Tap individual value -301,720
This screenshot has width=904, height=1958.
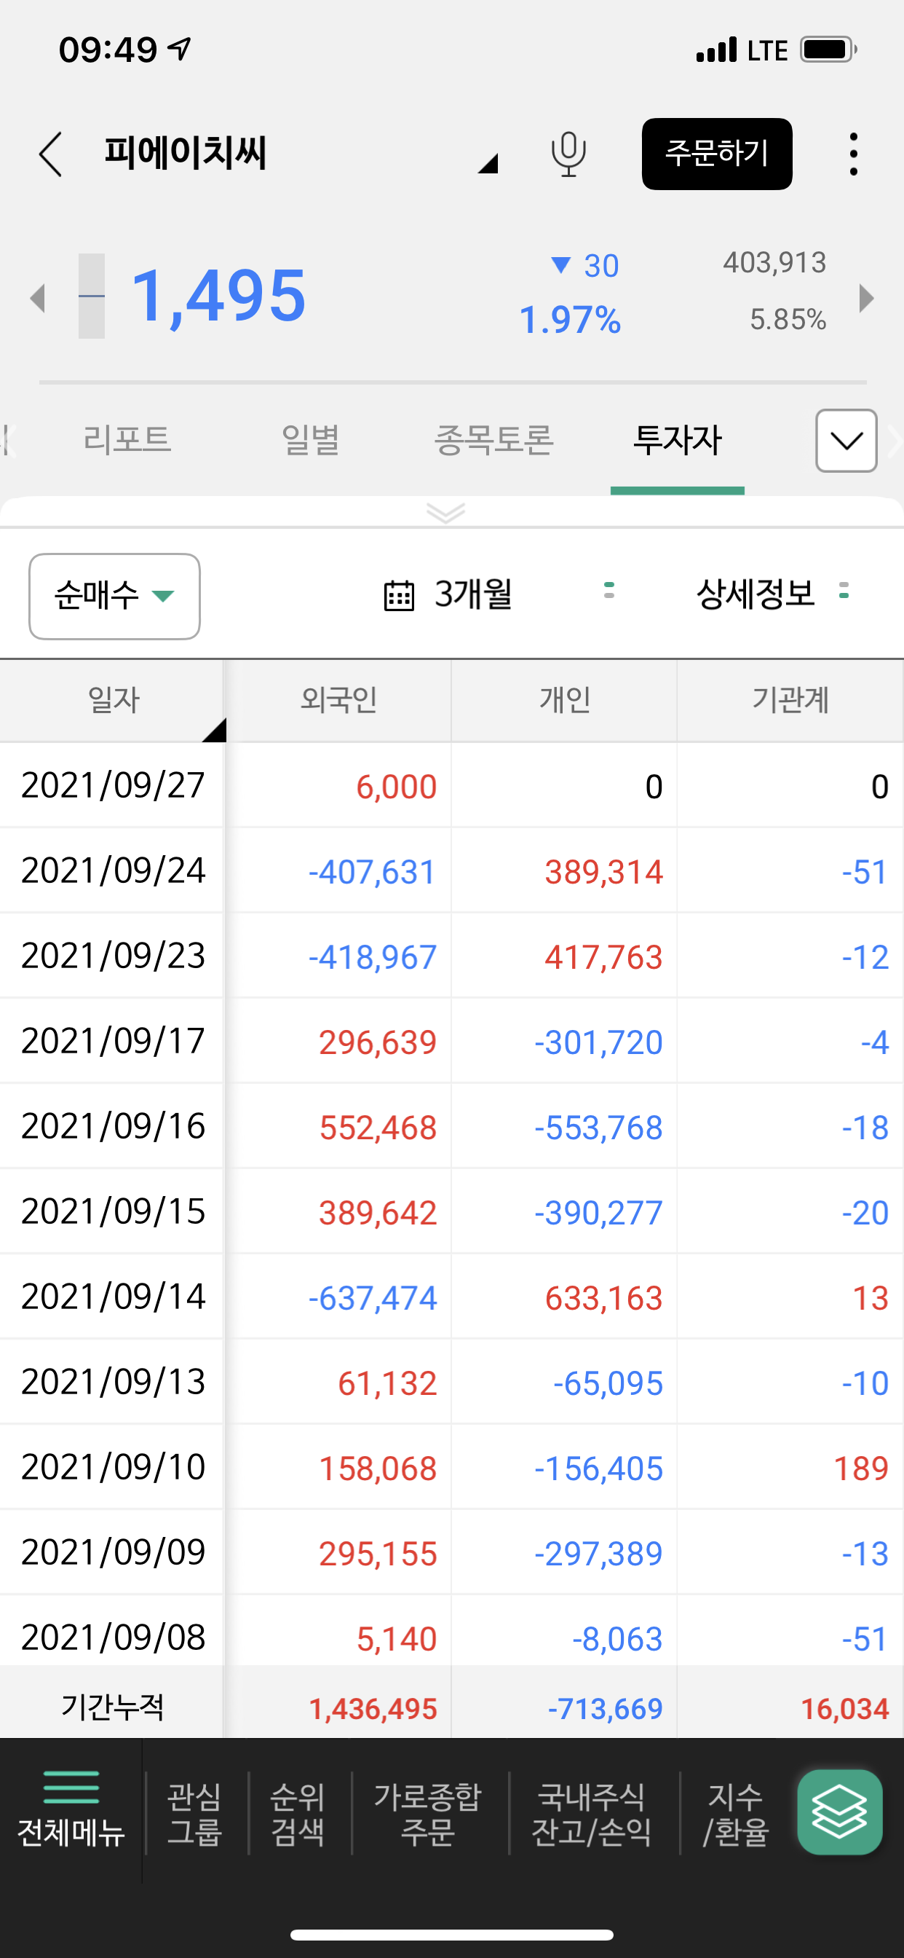coord(598,1042)
